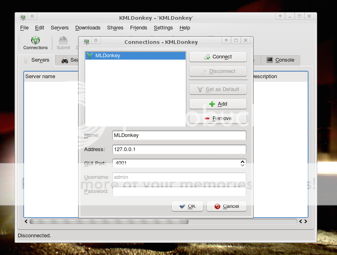
Task: Open Connections toolbar icon in main window
Action: 35,43
